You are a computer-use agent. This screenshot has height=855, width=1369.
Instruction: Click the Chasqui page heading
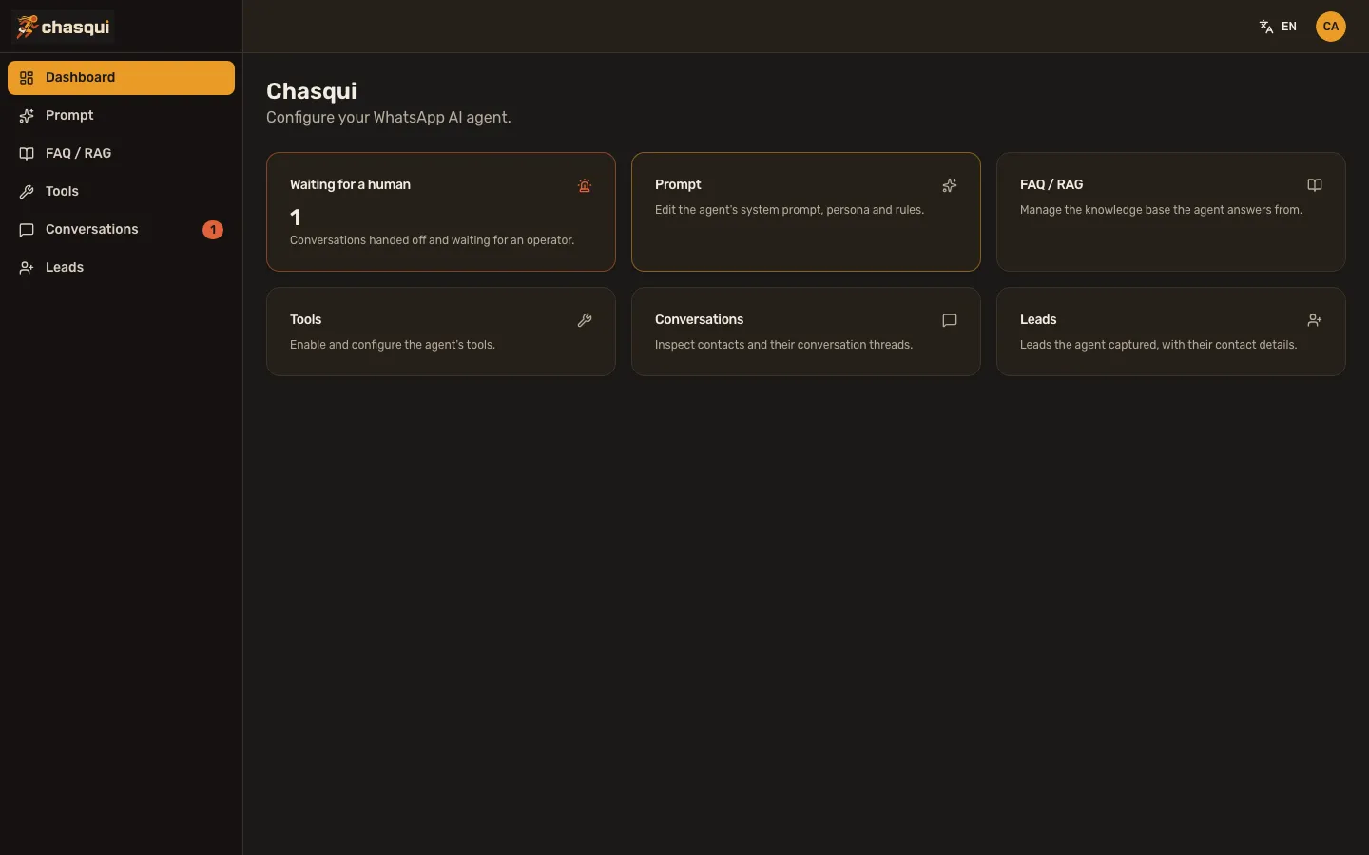pyautogui.click(x=312, y=91)
